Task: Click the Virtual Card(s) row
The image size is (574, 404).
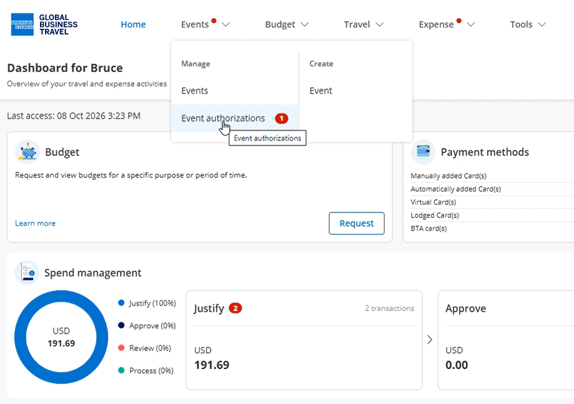Action: 492,203
